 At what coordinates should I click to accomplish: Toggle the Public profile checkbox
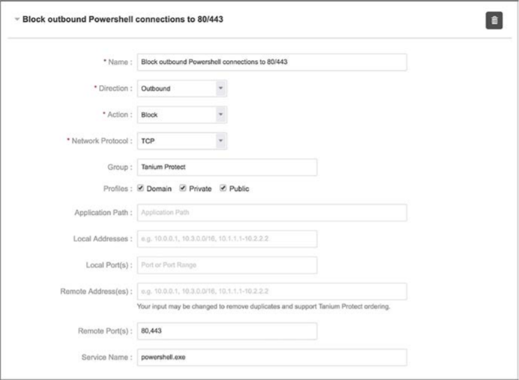(x=223, y=189)
